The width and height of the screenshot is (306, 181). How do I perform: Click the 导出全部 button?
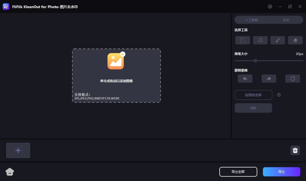coord(238,172)
